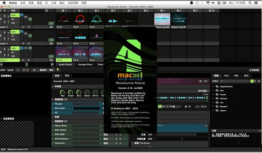Click the BPM 同步 sync button
262x153 pixels.
point(203,91)
